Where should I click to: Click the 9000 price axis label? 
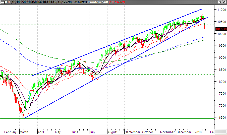coord(222,58)
